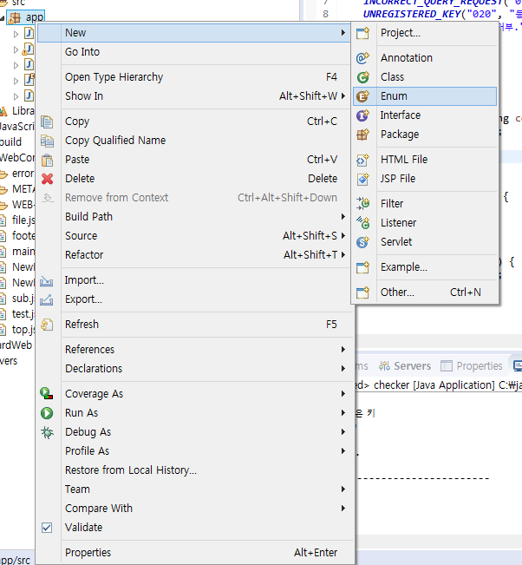The height and width of the screenshot is (565, 522).
Task: Select Enum in the New submenu
Action: [425, 96]
